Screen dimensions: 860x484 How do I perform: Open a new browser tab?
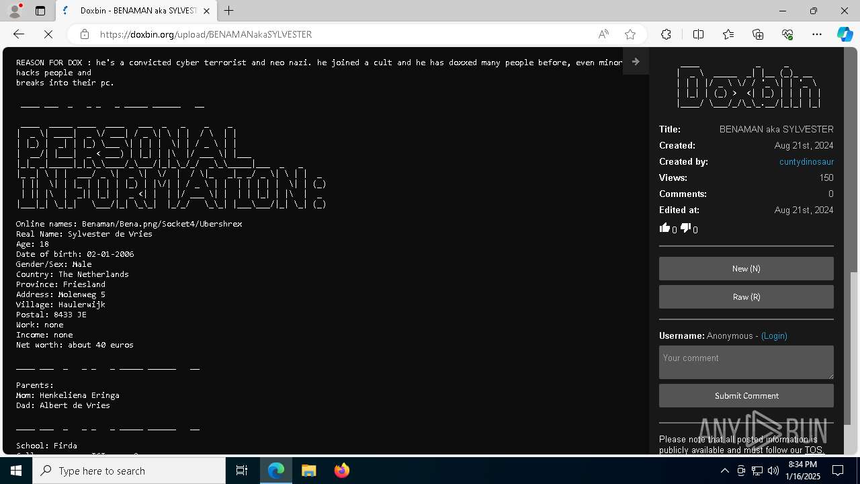point(228,11)
